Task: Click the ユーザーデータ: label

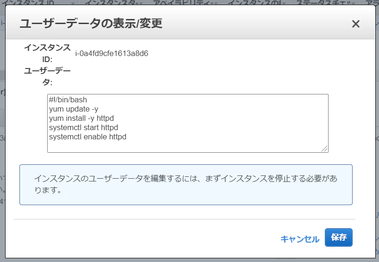Action: click(x=47, y=76)
